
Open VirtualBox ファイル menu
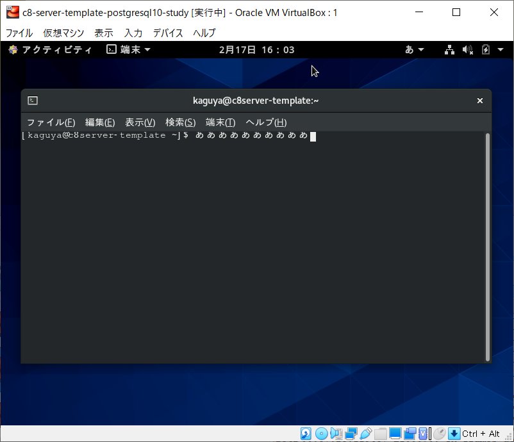click(19, 33)
